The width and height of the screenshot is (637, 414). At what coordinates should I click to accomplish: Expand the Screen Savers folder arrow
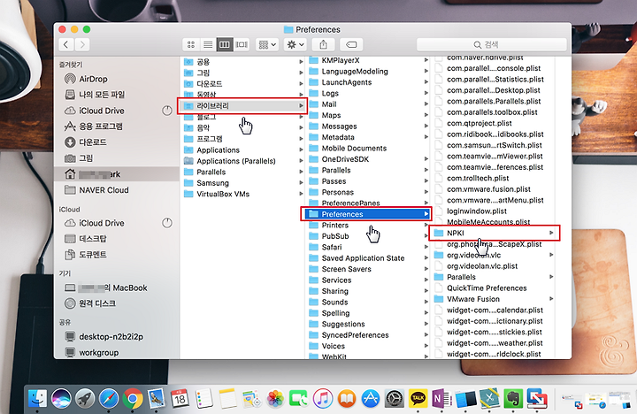pos(426,269)
